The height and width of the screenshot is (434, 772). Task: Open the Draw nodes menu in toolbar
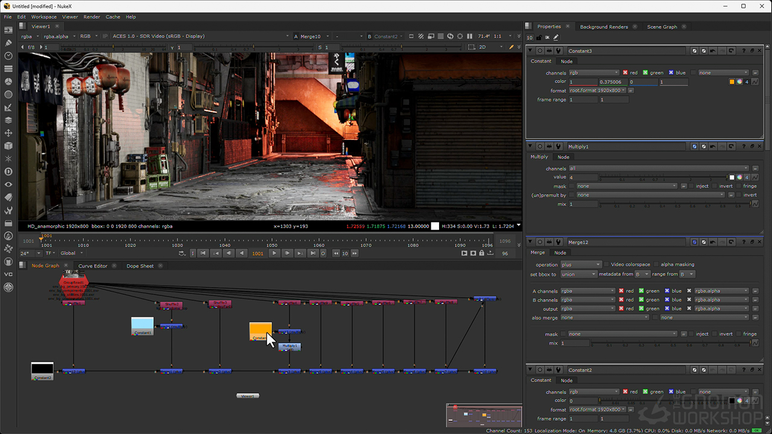coord(8,43)
